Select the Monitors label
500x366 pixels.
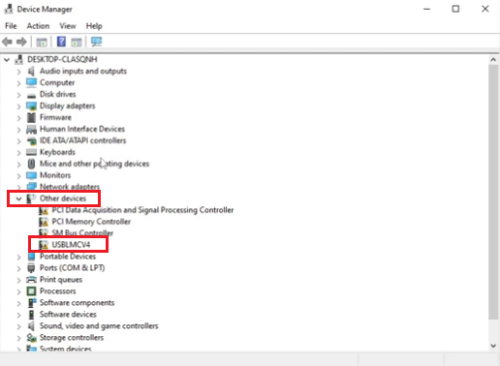tap(55, 175)
